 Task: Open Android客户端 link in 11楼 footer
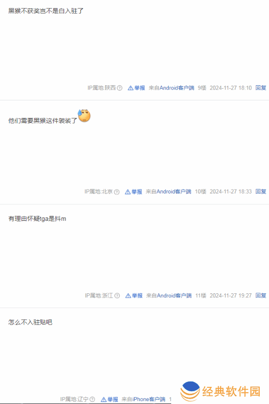coord(174,295)
